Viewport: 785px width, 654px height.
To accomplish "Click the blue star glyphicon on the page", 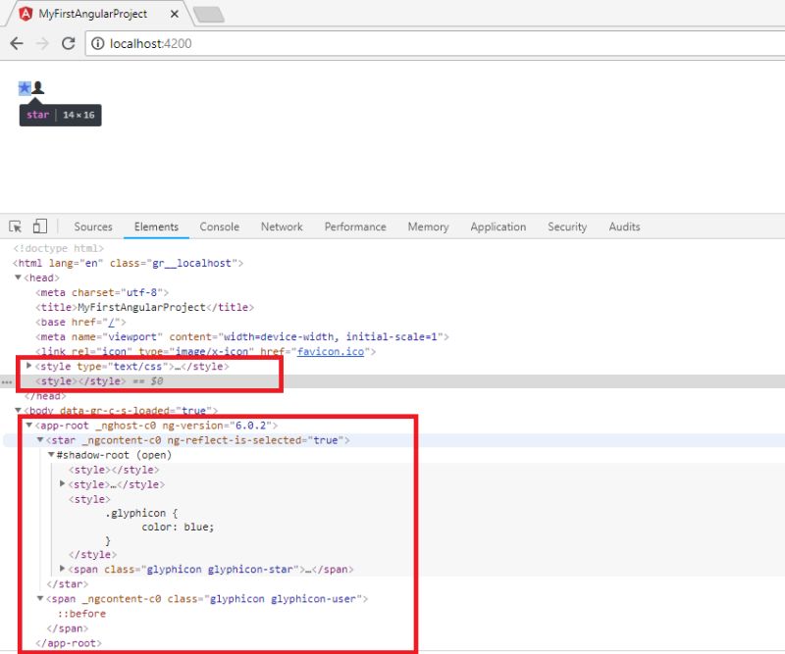I will [23, 87].
